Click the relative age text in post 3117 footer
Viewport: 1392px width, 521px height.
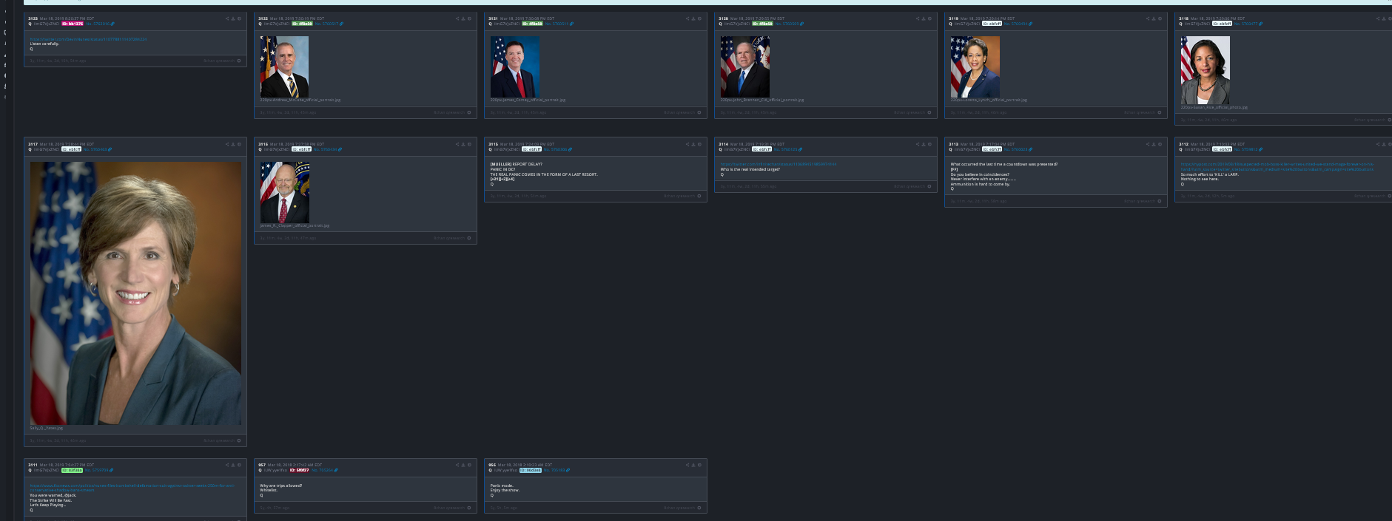click(x=58, y=440)
